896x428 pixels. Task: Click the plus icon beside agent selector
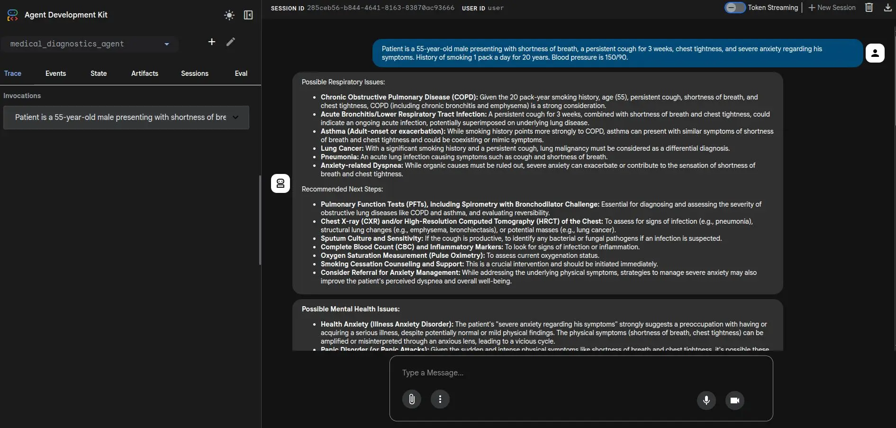pyautogui.click(x=212, y=42)
